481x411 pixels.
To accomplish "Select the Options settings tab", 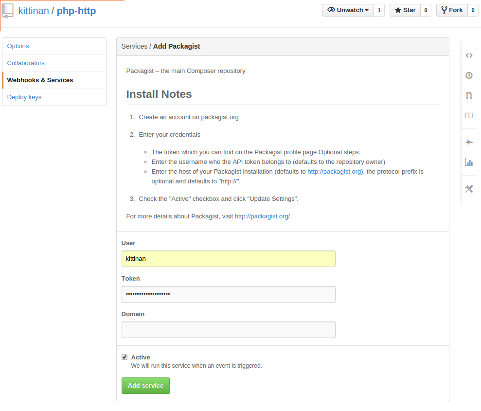I will (18, 46).
